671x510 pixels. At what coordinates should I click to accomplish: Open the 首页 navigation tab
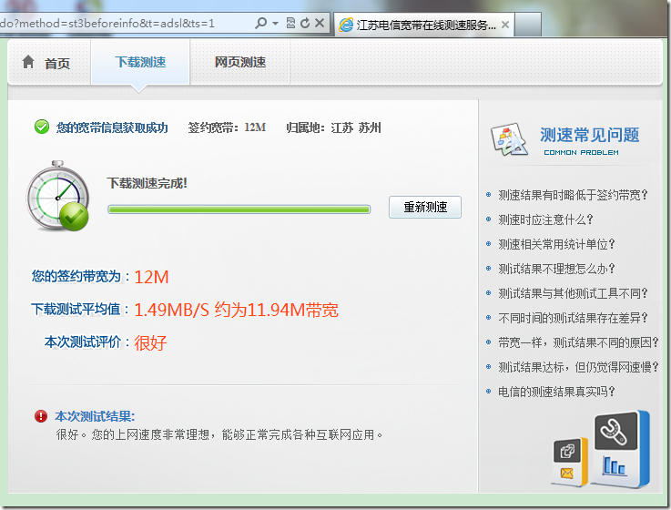point(49,63)
